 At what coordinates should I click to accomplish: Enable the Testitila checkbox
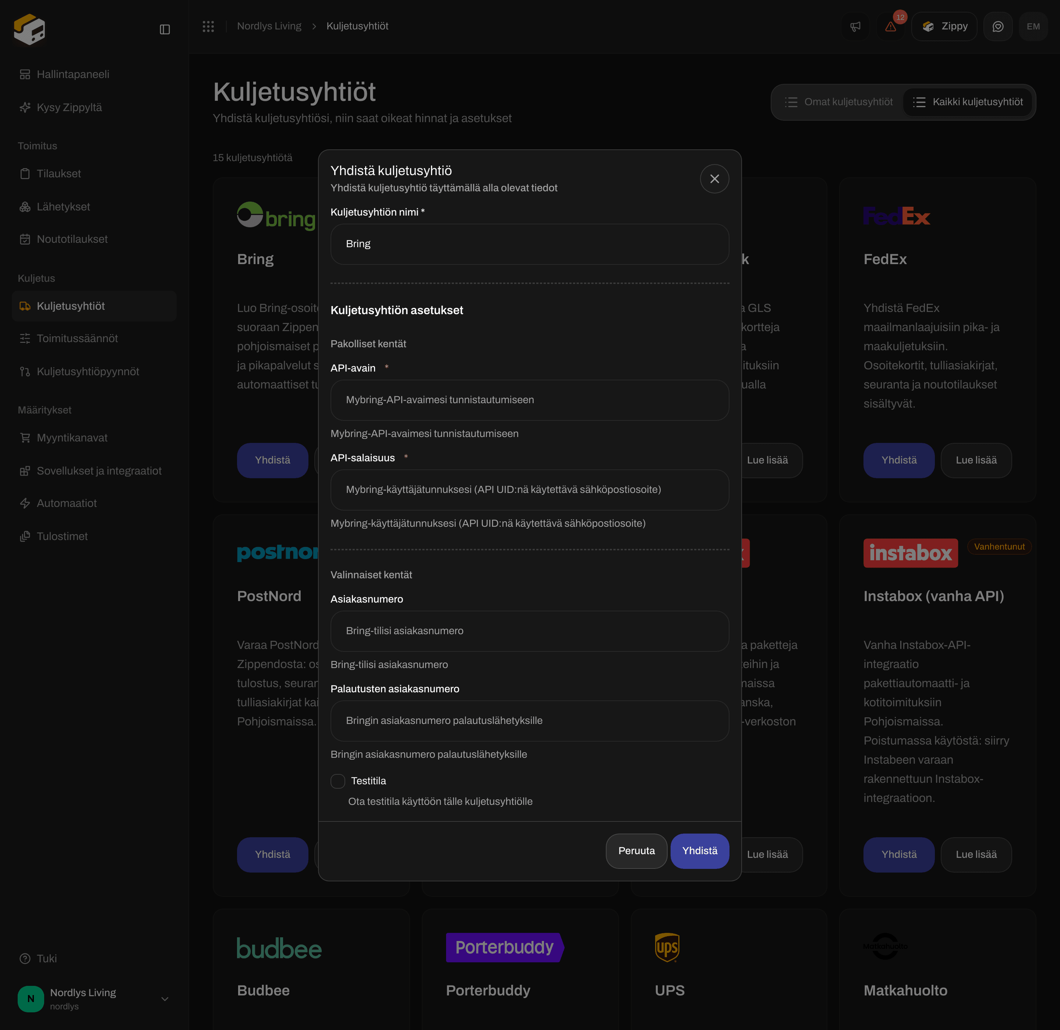[338, 781]
